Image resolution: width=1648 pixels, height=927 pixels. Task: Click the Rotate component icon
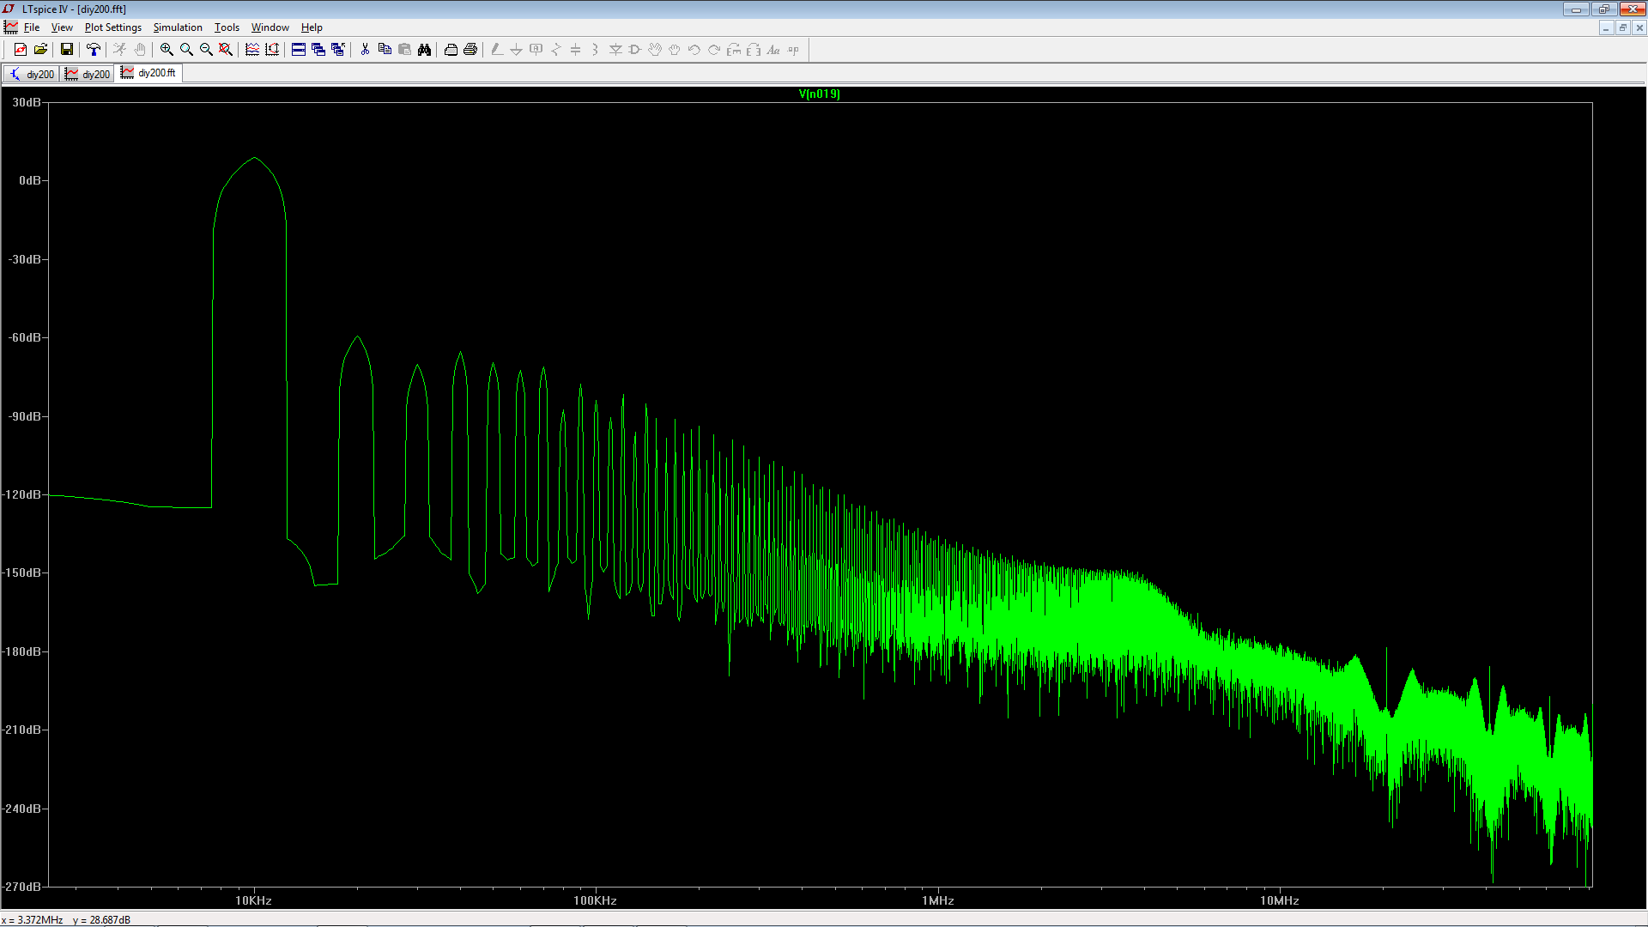(x=734, y=50)
